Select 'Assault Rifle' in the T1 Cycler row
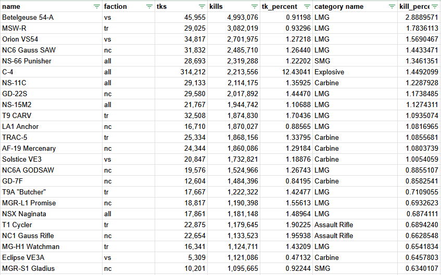The image size is (441, 275). point(355,225)
